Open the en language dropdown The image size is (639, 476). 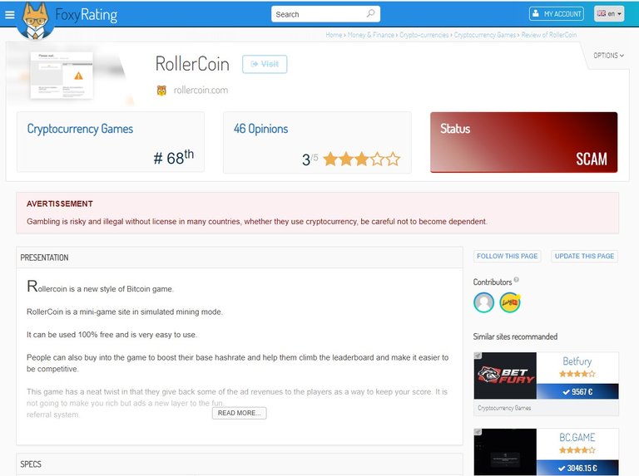click(609, 14)
